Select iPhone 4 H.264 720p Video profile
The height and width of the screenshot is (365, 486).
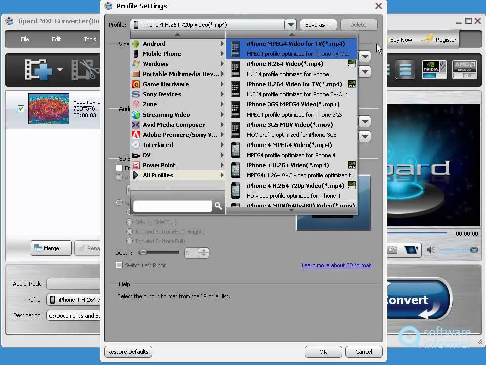coord(292,191)
